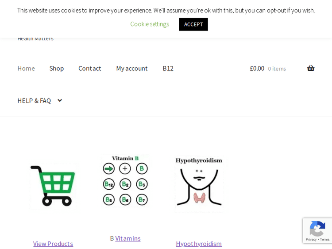Open the Vitamin B chart image
This screenshot has width=332, height=249.
[x=125, y=180]
